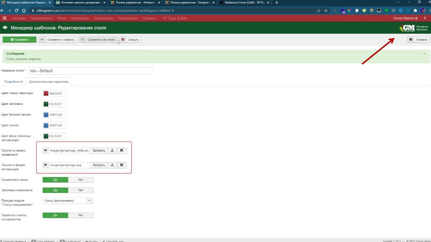This screenshot has height=242, width=431.
Task: Upload an image for the login form logo
Action: click(112, 165)
